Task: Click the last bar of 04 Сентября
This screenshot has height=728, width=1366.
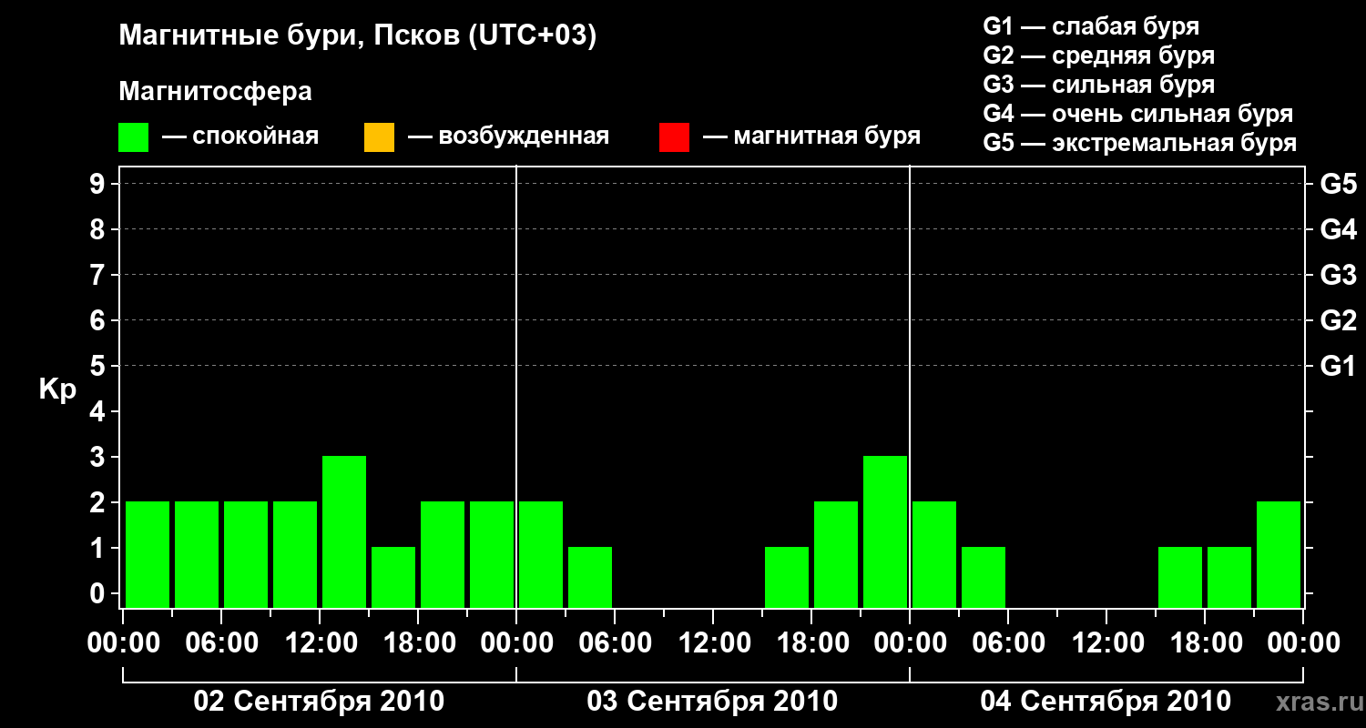Action: point(1279,554)
